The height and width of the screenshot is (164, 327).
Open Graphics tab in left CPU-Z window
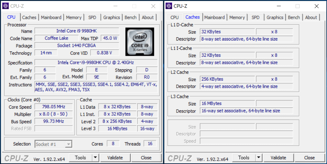pos(112,18)
